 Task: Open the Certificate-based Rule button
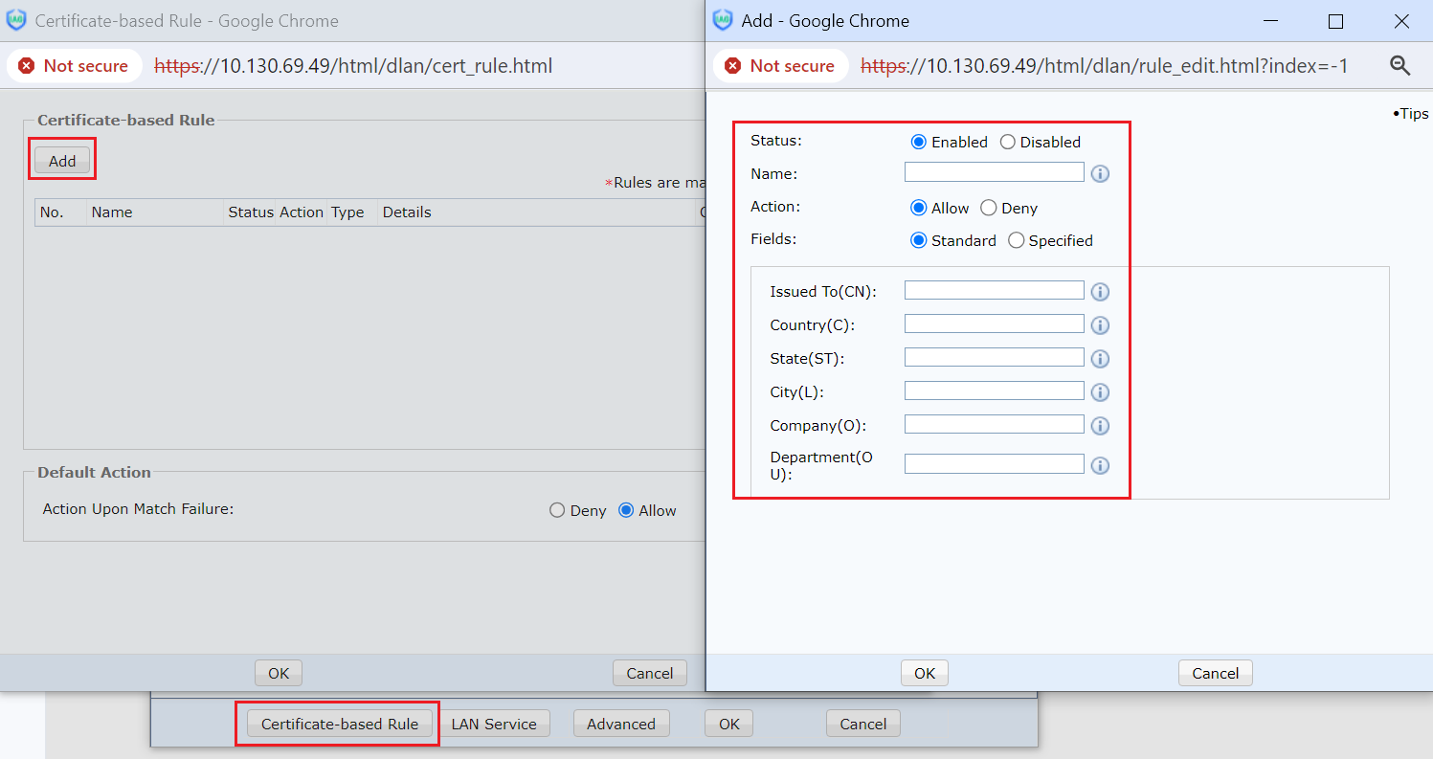[340, 724]
